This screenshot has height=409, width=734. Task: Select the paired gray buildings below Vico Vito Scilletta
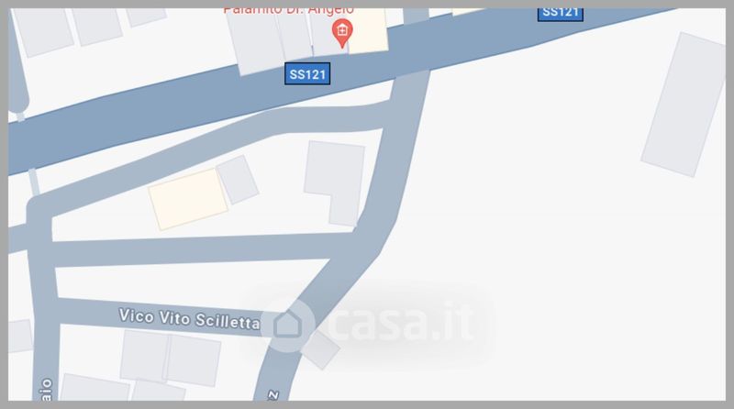click(171, 358)
